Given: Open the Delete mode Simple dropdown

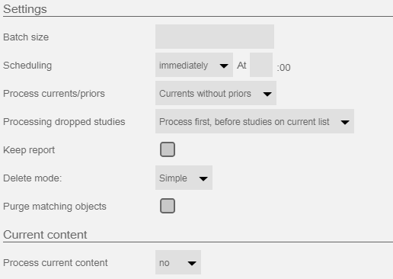Looking at the screenshot, I should tap(184, 178).
